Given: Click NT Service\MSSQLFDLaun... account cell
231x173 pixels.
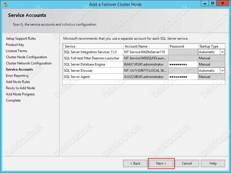Looking at the screenshot, I should [146, 58].
